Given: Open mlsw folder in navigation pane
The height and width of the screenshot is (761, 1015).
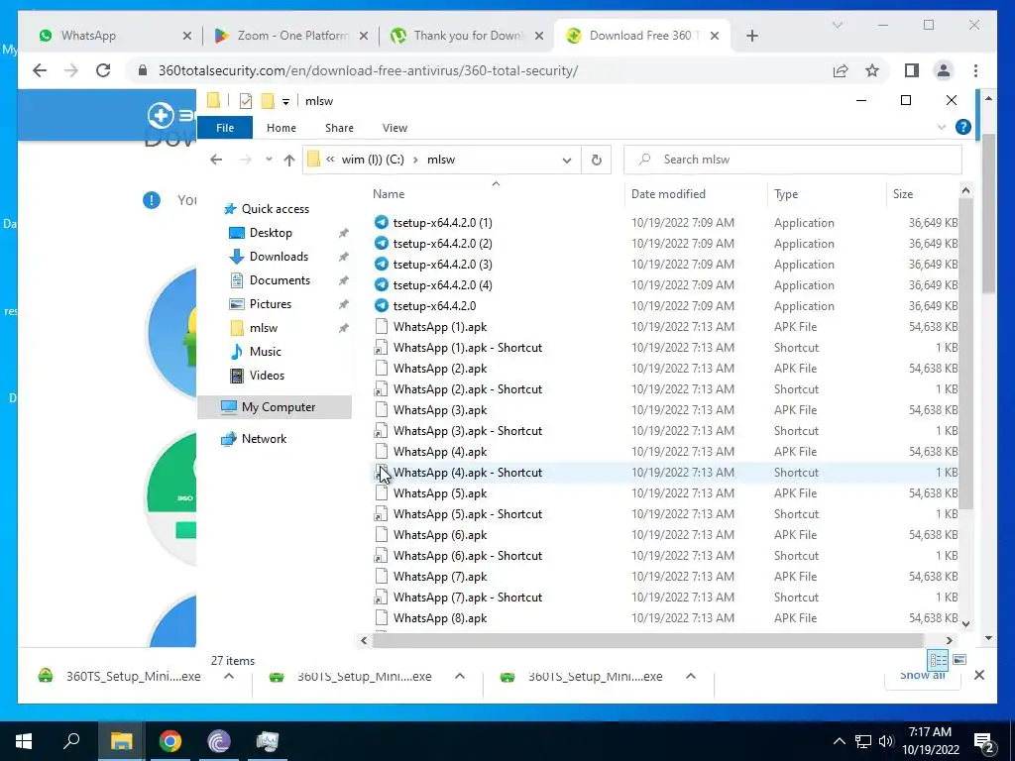Looking at the screenshot, I should (264, 328).
